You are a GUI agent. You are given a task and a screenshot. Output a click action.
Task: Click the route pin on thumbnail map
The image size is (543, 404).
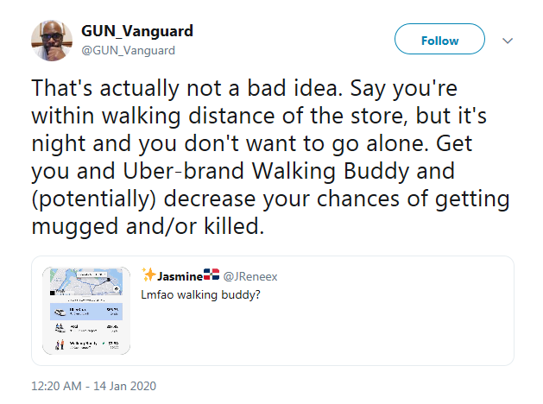pyautogui.click(x=107, y=281)
